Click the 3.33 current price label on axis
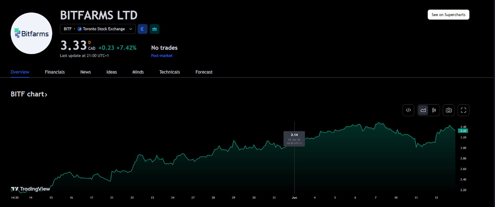The height and width of the screenshot is (207, 495). (x=463, y=131)
